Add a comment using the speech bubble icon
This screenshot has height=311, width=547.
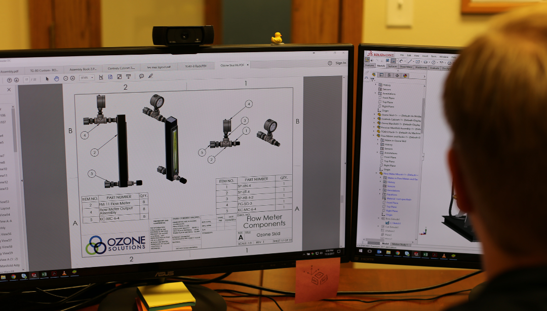[141, 76]
